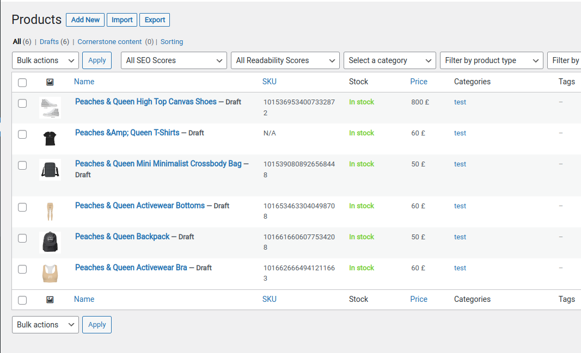Screen dimensions: 581x353
Task: Open the Activewear Bottoms product thumbnail
Action: tap(50, 212)
